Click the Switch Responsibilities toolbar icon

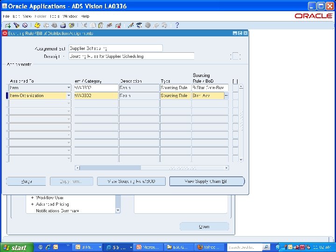[54, 26]
